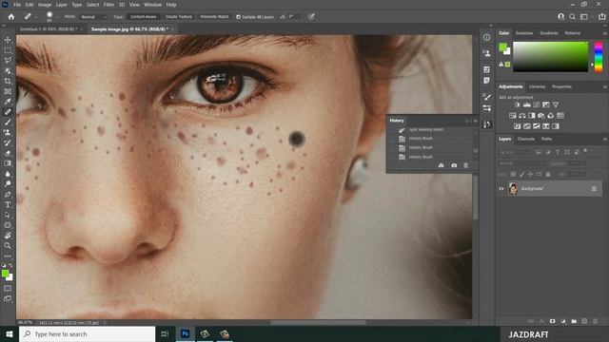The image size is (609, 342).
Task: Open the Adjustments panel options menu
Action: click(605, 86)
